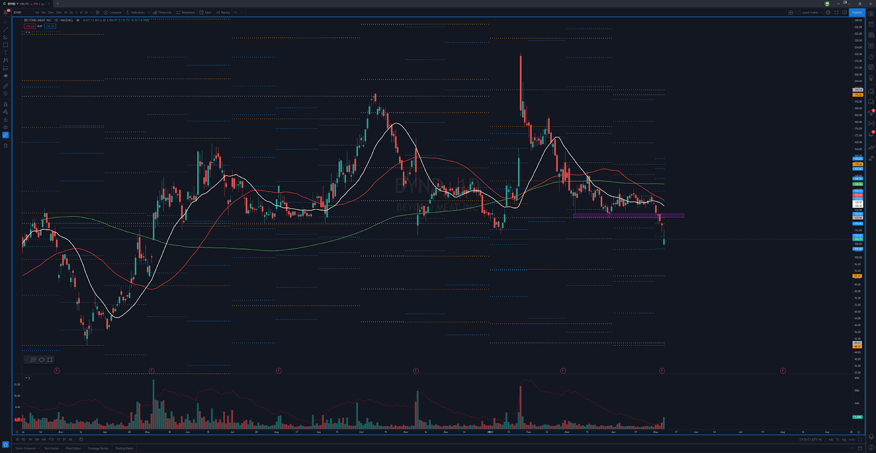Select the trend line drawing tool
876x453 pixels.
tap(5, 30)
